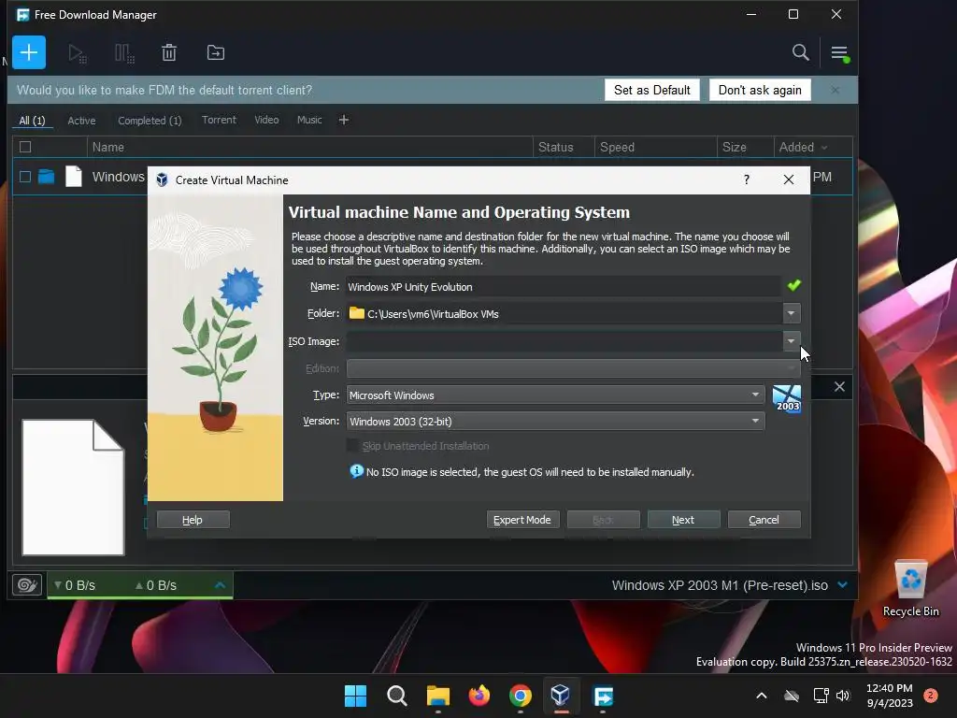Launch Firefox from the taskbar
957x718 pixels.
pyautogui.click(x=479, y=696)
